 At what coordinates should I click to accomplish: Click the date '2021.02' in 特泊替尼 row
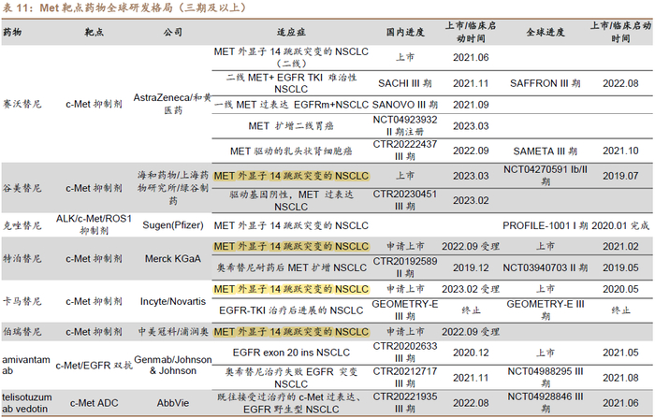[x=620, y=247]
